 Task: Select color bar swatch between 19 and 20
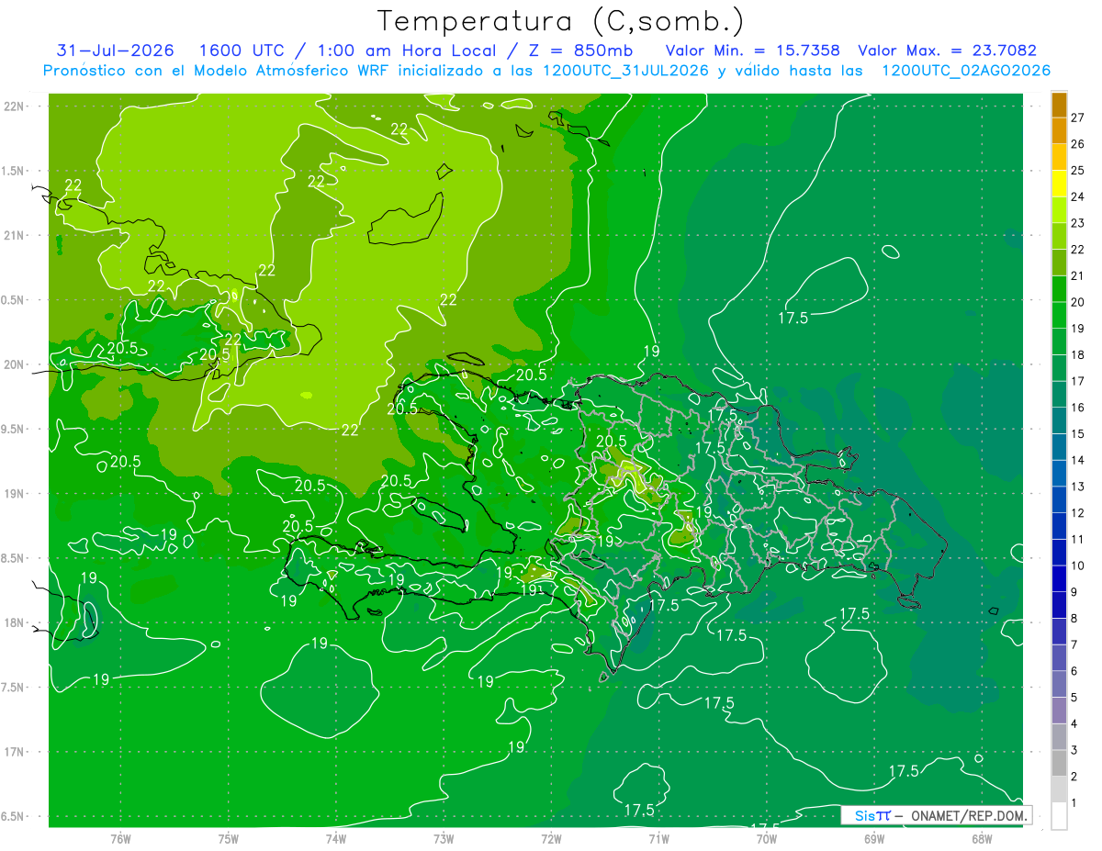pyautogui.click(x=1059, y=316)
